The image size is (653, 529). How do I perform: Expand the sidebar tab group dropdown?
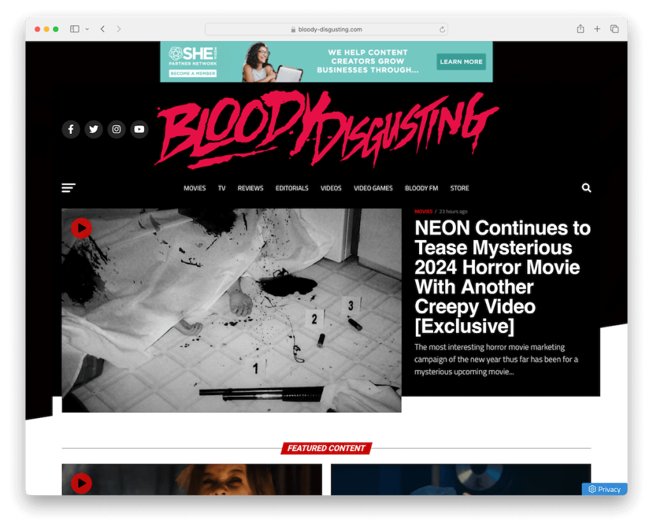coord(87,29)
